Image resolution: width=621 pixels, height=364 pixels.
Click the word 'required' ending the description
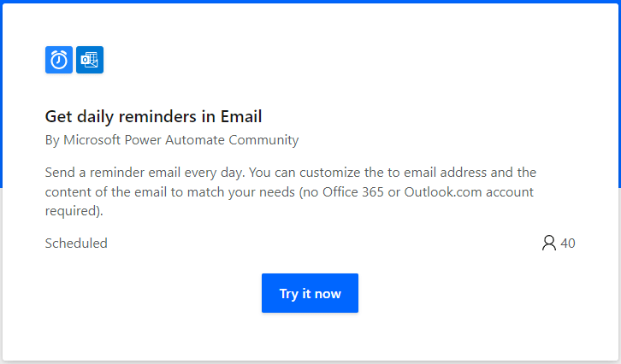(x=73, y=210)
